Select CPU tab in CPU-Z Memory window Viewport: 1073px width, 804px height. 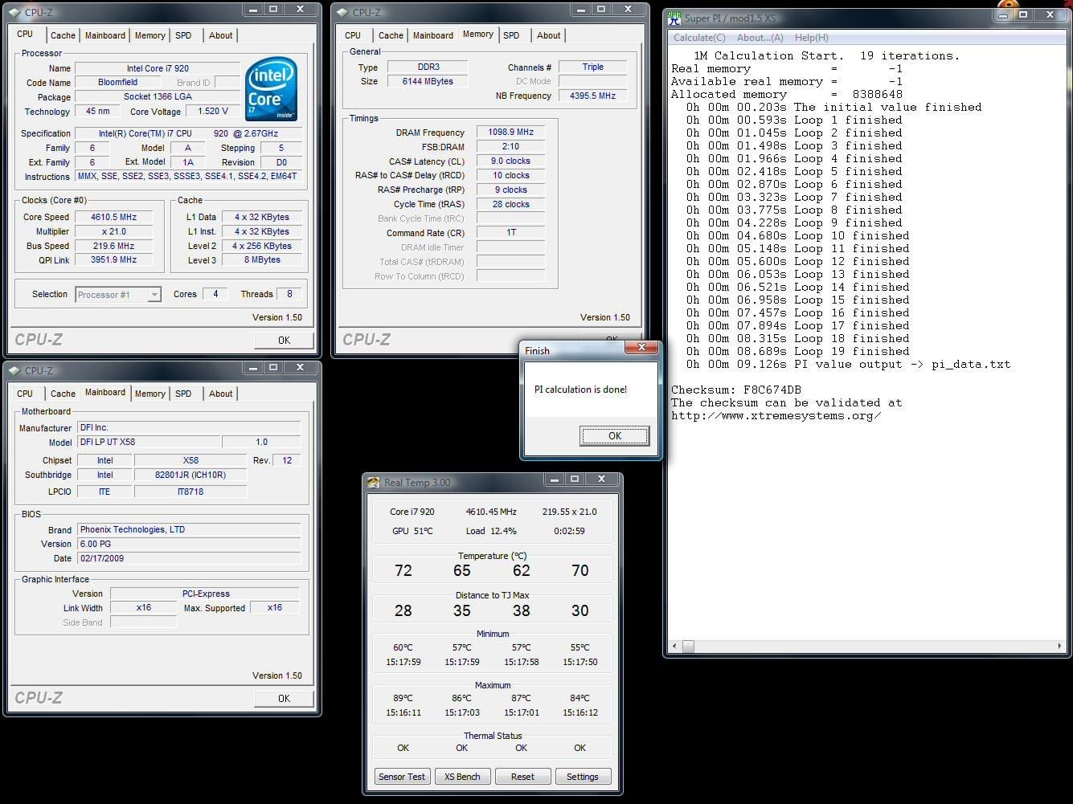click(353, 35)
